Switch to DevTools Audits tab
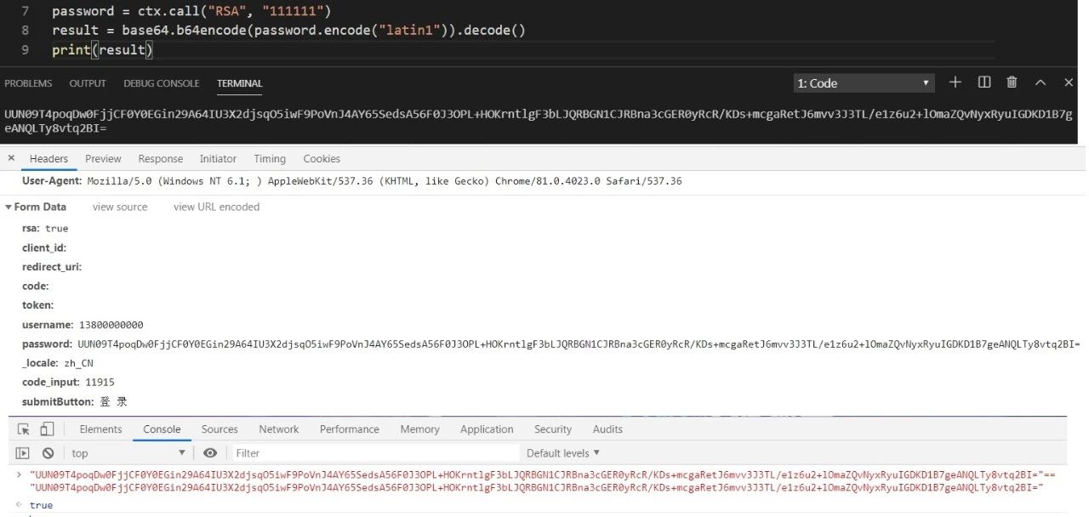The width and height of the screenshot is (1089, 517). 607,429
